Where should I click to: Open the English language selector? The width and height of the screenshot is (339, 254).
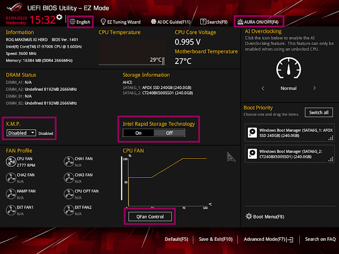click(x=80, y=22)
